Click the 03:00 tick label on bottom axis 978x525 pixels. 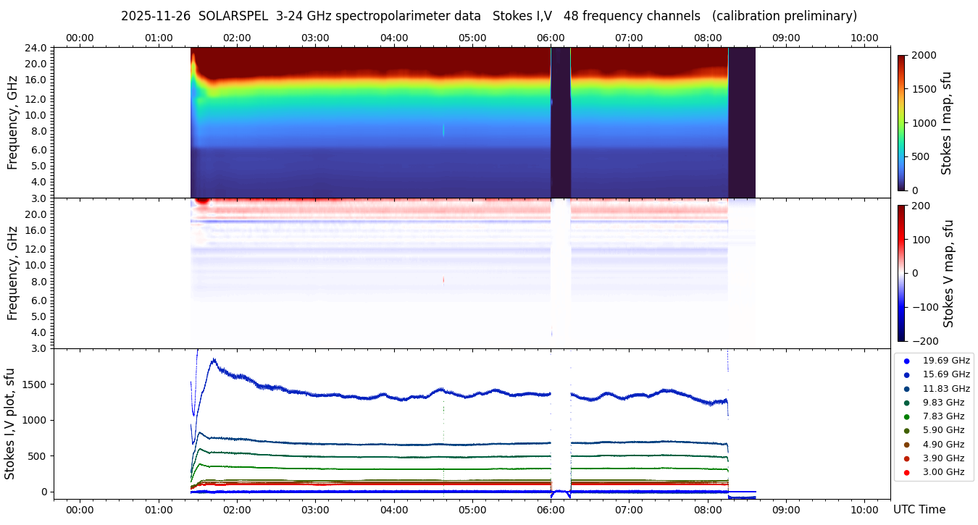point(315,510)
